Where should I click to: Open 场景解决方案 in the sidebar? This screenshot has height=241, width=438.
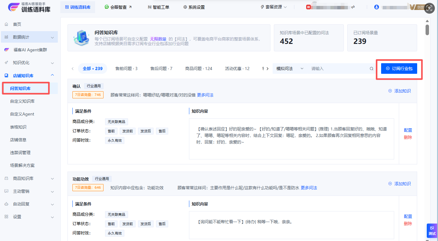pos(22,165)
